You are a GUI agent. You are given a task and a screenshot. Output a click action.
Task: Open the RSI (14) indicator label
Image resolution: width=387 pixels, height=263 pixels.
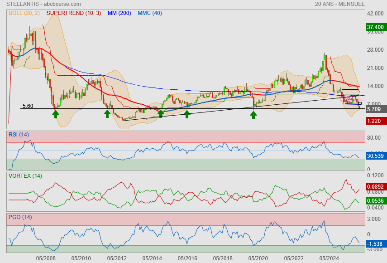point(19,134)
